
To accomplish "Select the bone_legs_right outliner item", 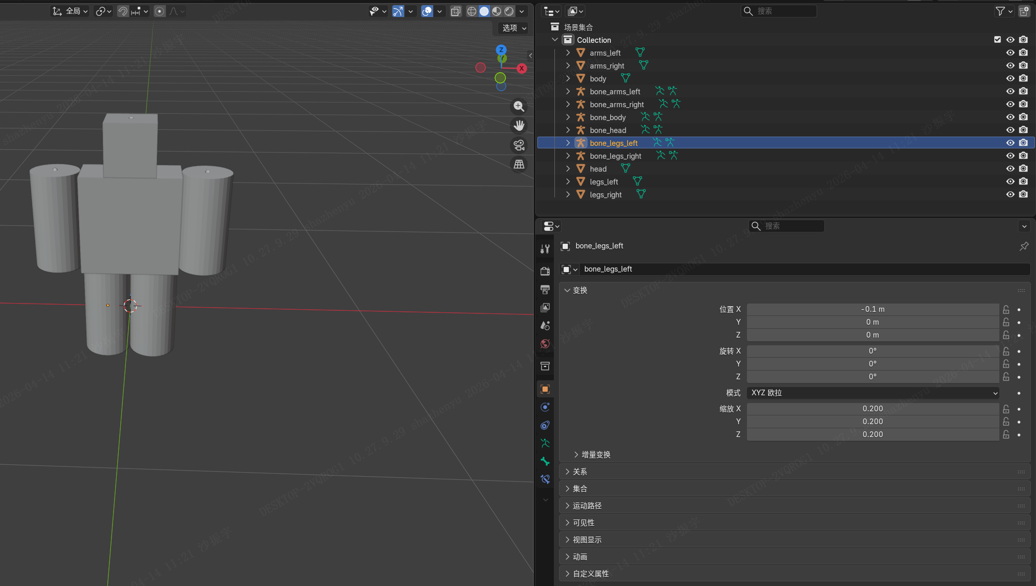I will tap(615, 156).
